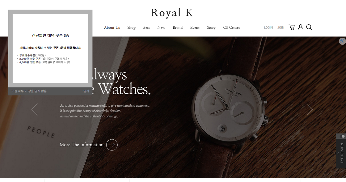Viewport: 346px width, 182px height.
Task: Click the new member coupon popup content
Action: pyautogui.click(x=50, y=49)
